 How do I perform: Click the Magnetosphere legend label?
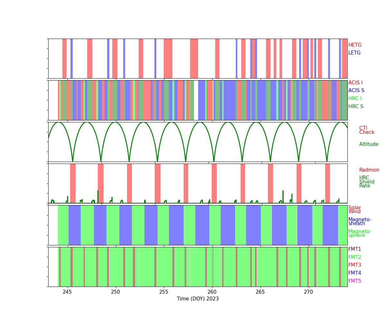click(360, 233)
